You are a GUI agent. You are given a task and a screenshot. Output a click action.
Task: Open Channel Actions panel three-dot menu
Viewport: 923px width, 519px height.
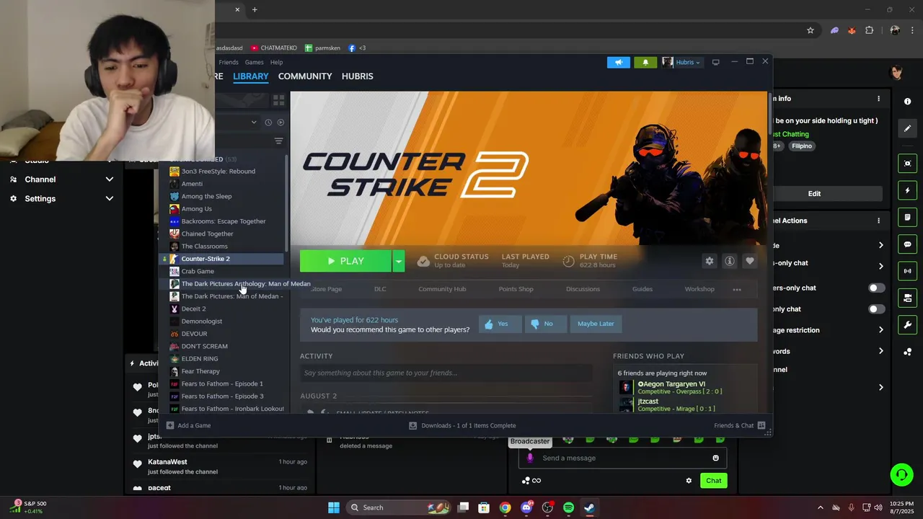pos(878,221)
